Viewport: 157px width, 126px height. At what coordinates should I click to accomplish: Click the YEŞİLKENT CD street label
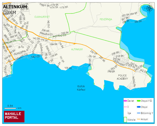click(x=121, y=63)
